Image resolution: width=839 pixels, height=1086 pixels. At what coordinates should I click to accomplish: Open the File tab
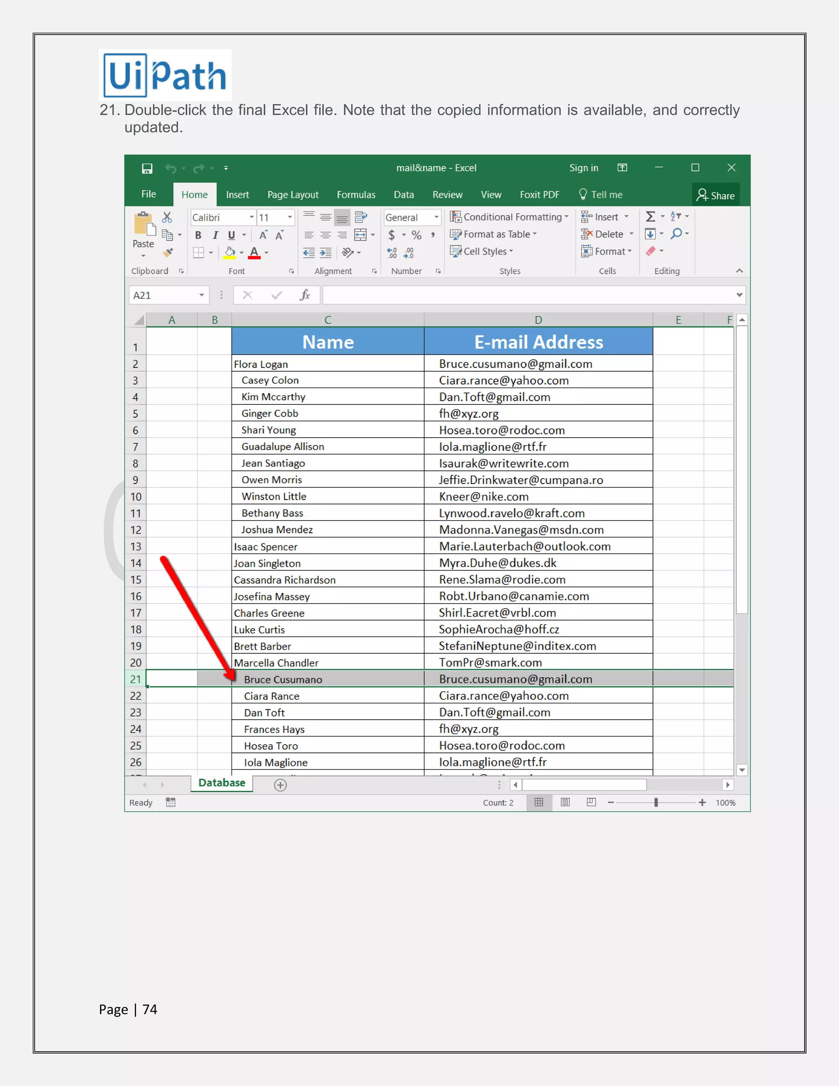[149, 194]
